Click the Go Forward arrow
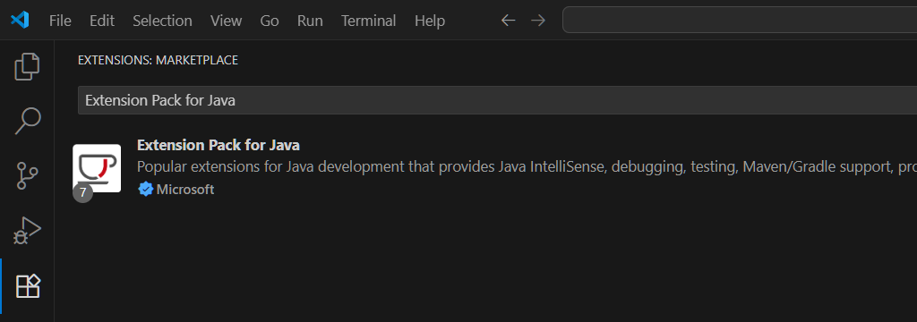 click(538, 21)
